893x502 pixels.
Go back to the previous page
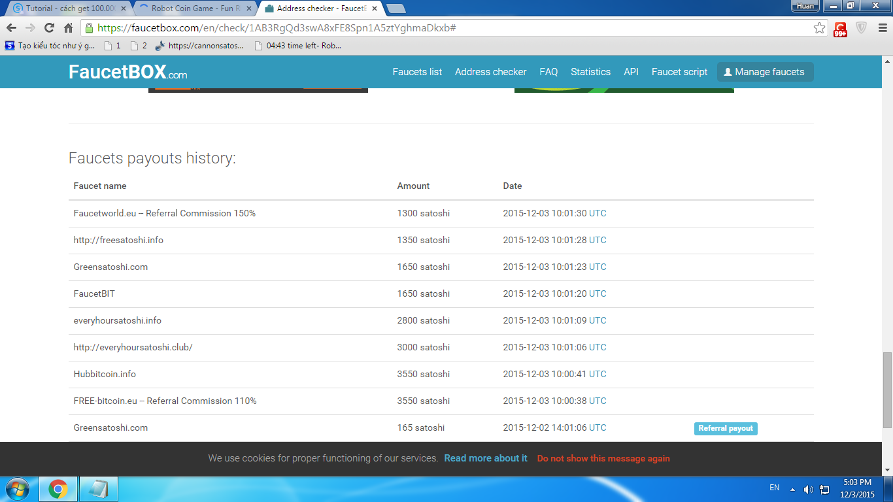11,28
